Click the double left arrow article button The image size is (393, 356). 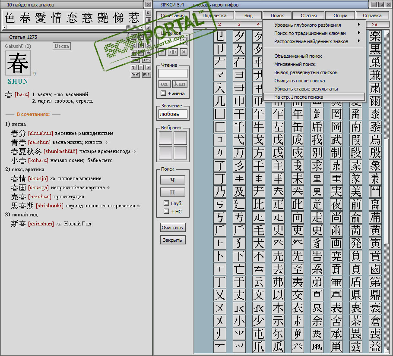click(x=133, y=45)
